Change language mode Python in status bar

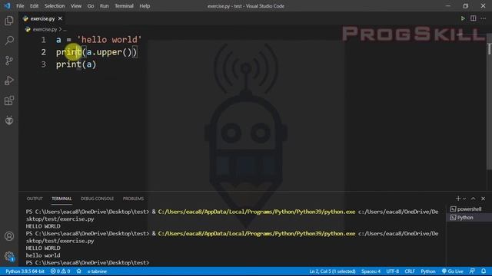click(x=428, y=271)
